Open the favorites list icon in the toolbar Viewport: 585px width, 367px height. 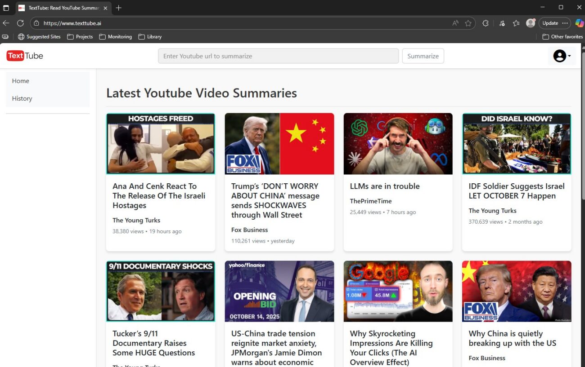click(x=516, y=23)
